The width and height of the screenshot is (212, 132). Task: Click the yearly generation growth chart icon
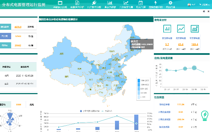tap(195, 29)
